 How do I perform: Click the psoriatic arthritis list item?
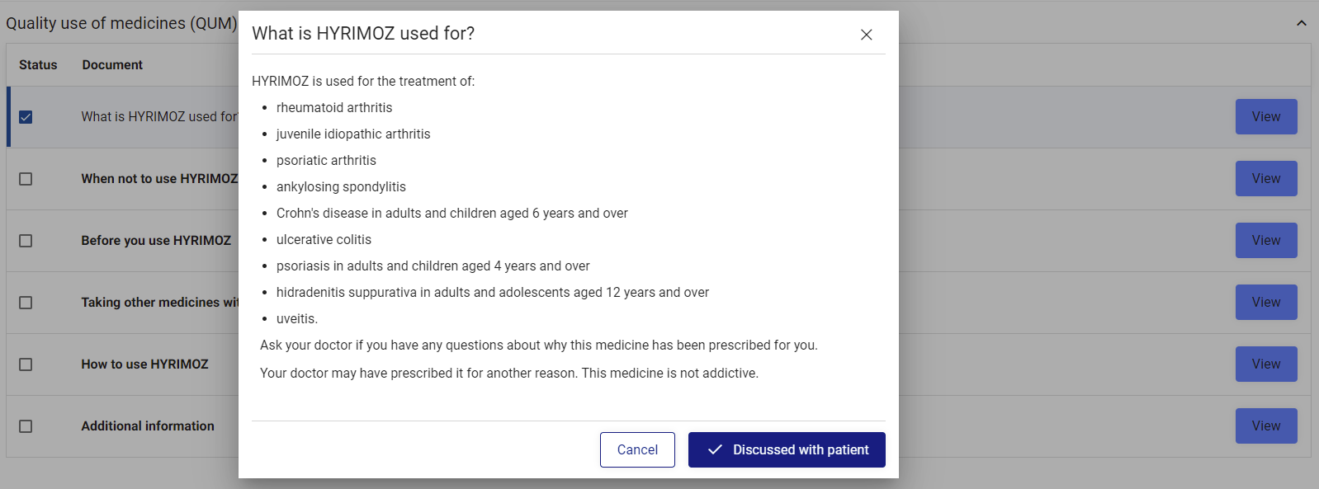coord(326,160)
